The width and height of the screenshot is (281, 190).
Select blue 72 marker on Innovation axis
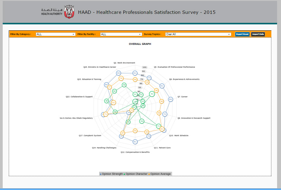[x=165, y=114]
